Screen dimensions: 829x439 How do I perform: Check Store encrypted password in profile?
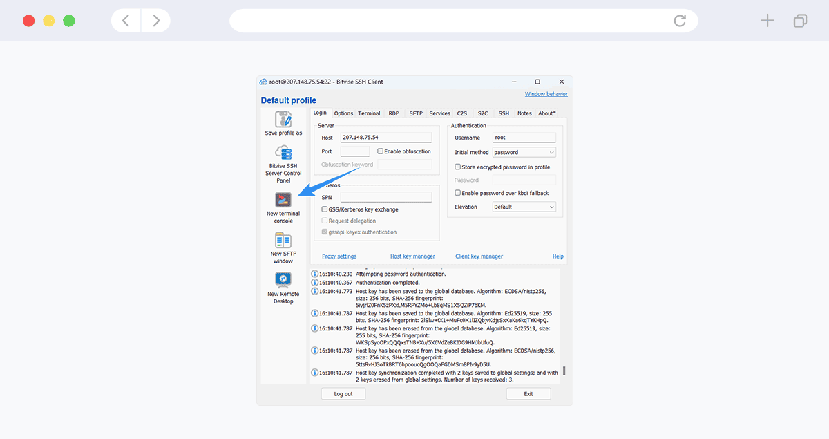(x=457, y=167)
